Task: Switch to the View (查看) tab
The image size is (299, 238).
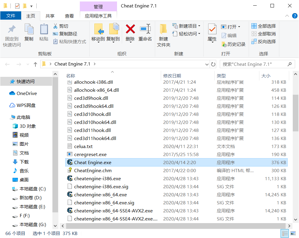Action: coord(69,16)
